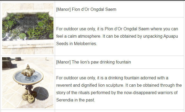The width and height of the screenshot is (185, 112).
Task: Click the dark pillar base behind the fountain
Action: (7, 63)
